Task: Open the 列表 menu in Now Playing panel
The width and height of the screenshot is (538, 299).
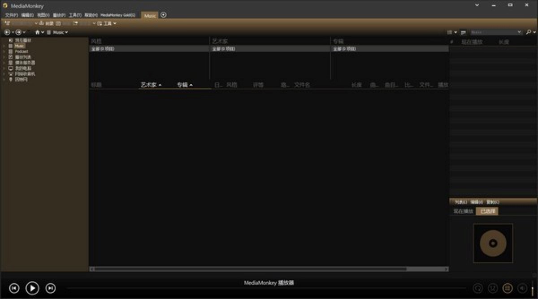Action: point(460,202)
